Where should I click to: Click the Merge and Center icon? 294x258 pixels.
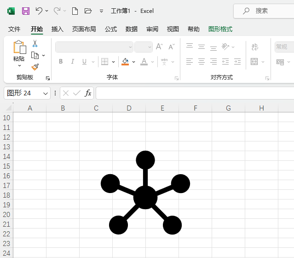[x=254, y=62]
